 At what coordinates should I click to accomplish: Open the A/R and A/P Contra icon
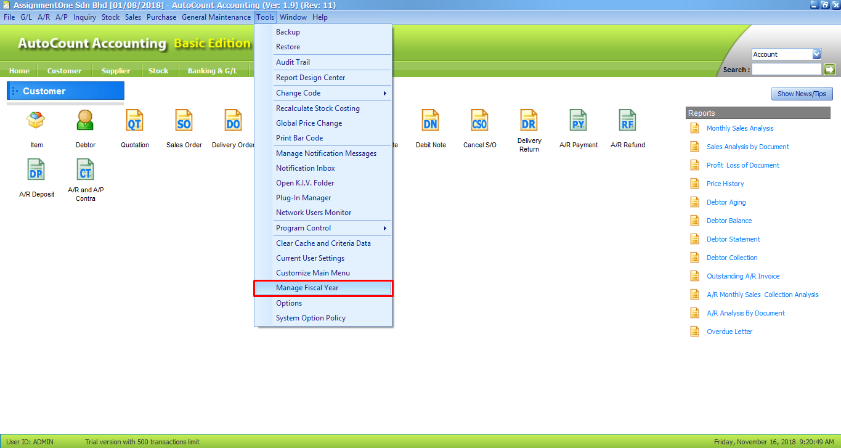point(86,169)
